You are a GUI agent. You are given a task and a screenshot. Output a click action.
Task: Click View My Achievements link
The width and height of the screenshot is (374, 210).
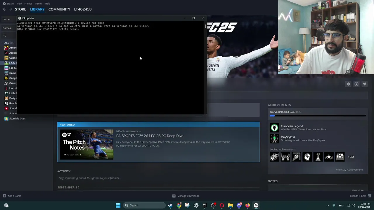[349, 170]
